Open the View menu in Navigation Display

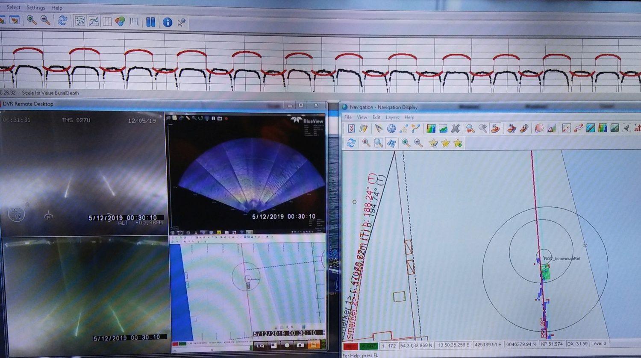click(x=362, y=117)
